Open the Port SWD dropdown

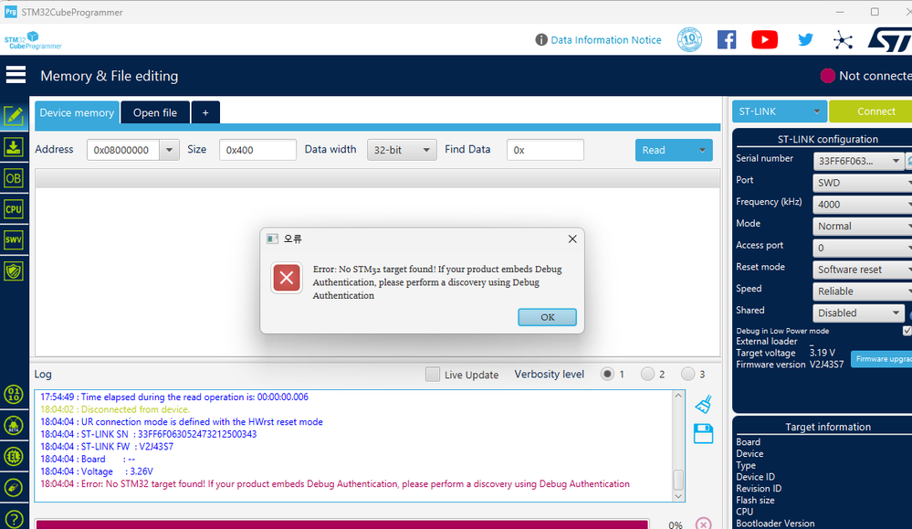[862, 183]
